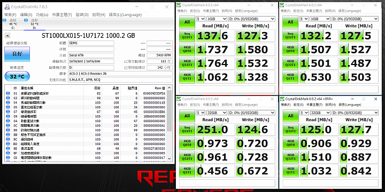Click the blue status orb for attribute 0A
The width and height of the screenshot is (385, 192).
pyautogui.click(x=8, y=121)
